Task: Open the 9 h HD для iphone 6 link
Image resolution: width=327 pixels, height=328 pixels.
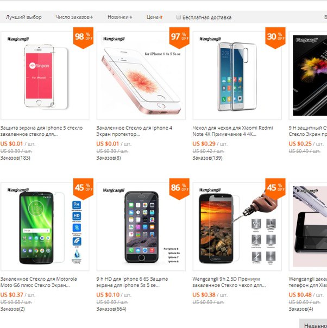Action: click(132, 282)
